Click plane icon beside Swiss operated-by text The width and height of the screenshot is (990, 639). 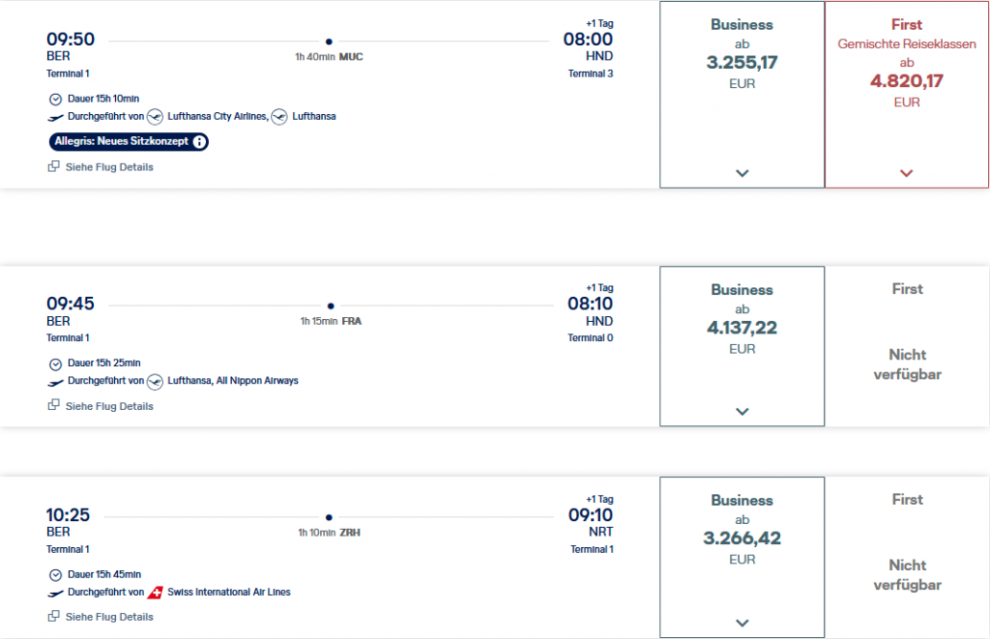[x=55, y=593]
